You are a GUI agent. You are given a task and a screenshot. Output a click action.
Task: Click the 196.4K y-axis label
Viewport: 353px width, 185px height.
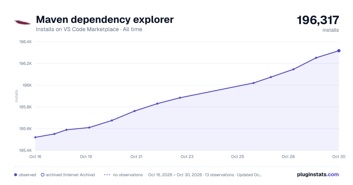25,42
